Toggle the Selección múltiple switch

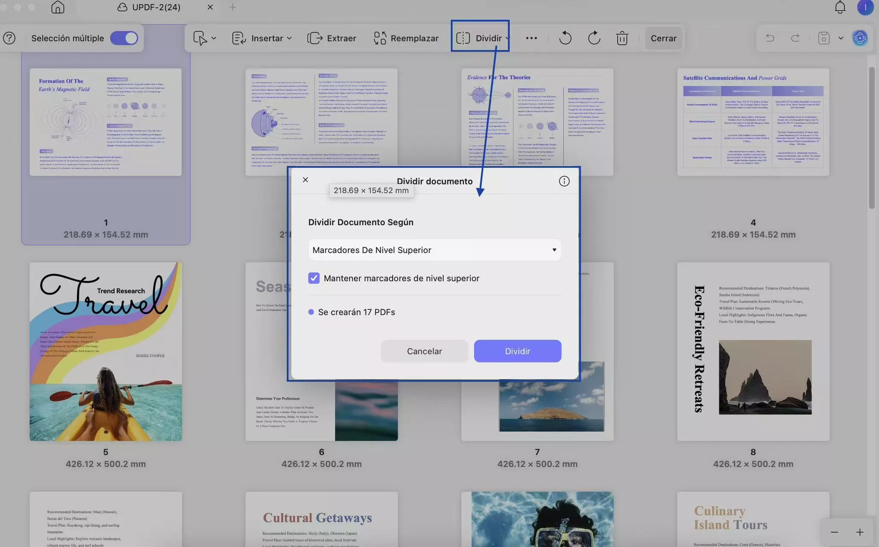click(x=124, y=38)
